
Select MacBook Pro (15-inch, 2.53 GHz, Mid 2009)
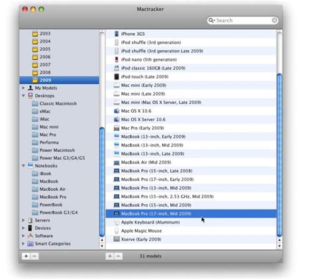[x=191, y=197]
